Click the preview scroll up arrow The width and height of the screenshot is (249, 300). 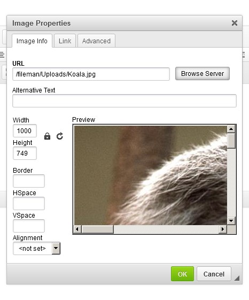pyautogui.click(x=231, y=129)
